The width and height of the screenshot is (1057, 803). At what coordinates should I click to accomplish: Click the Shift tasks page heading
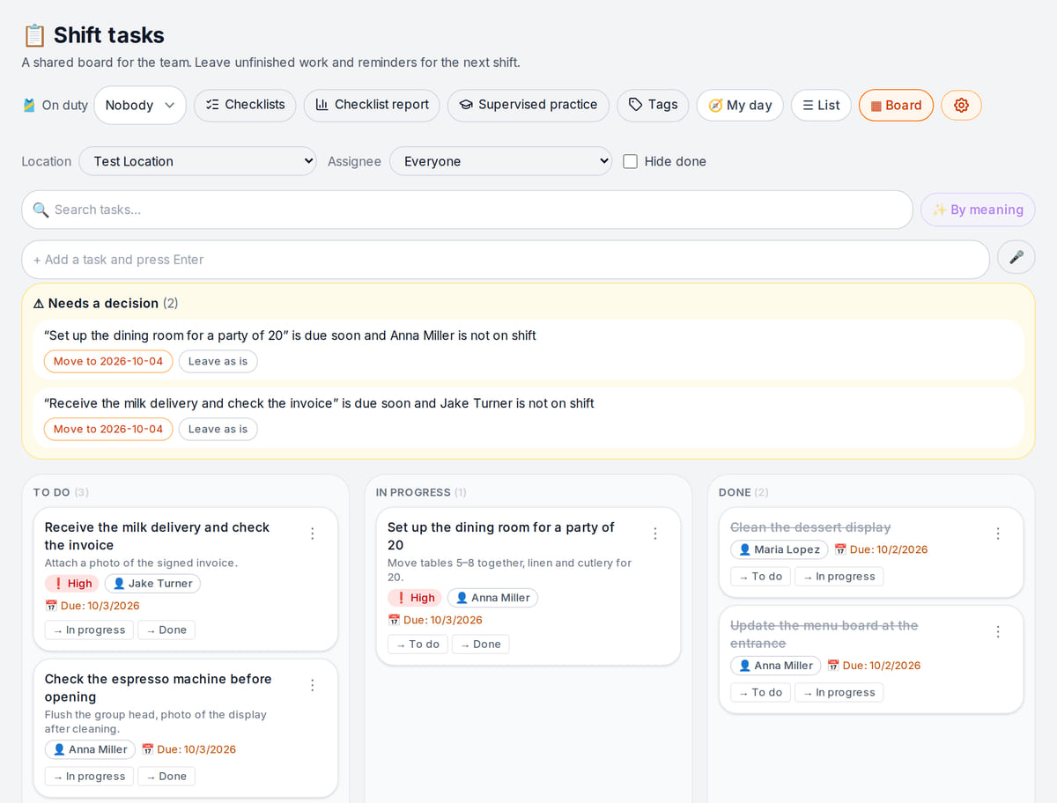[108, 35]
